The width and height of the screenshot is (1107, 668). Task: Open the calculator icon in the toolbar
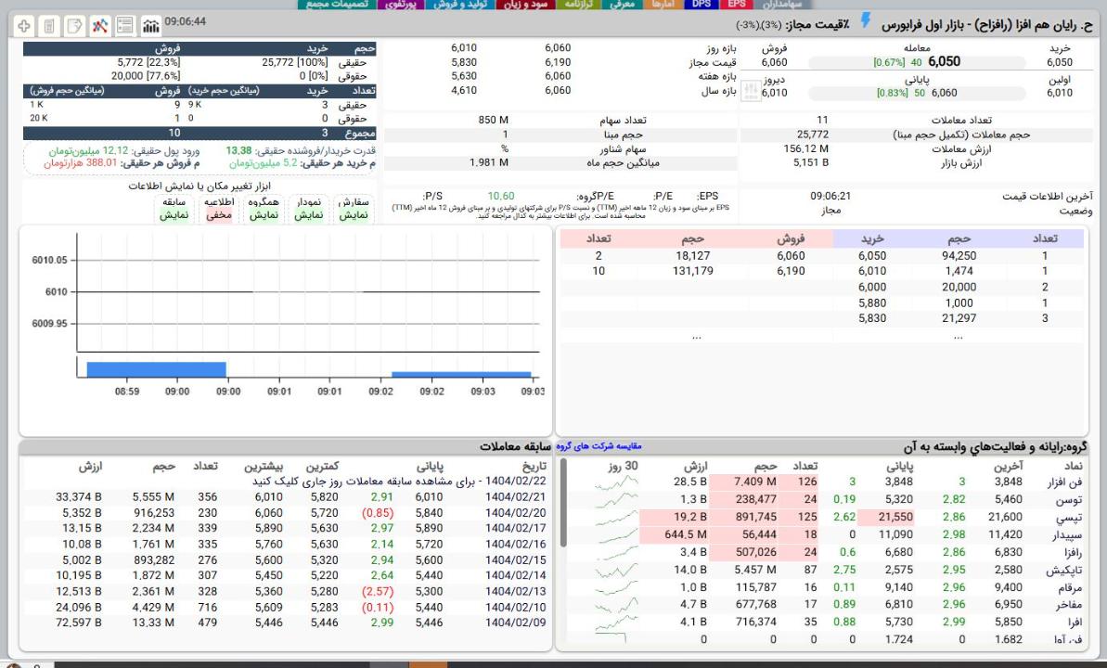(x=49, y=23)
